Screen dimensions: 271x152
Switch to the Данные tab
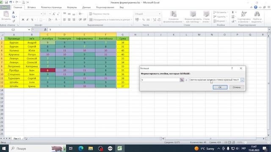click(86, 7)
